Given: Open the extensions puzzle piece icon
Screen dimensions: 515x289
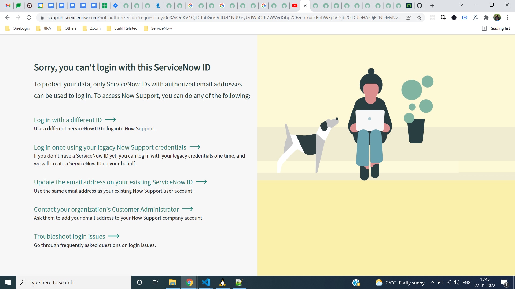Looking at the screenshot, I should tap(486, 17).
